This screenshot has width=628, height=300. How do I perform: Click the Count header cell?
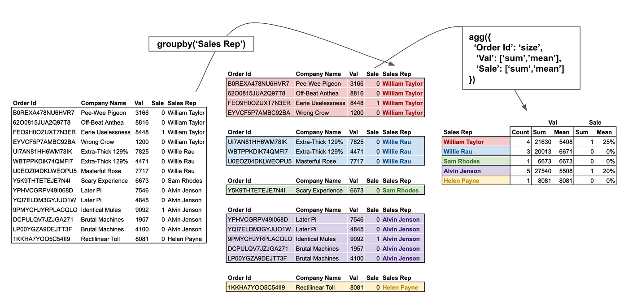519,132
